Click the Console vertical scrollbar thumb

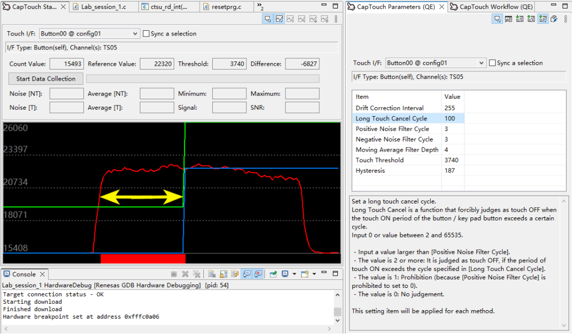click(x=337, y=311)
